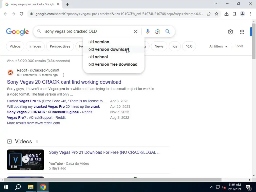Click the Reddit favicon on the result
The height and width of the screenshot is (192, 256).
point(10,72)
